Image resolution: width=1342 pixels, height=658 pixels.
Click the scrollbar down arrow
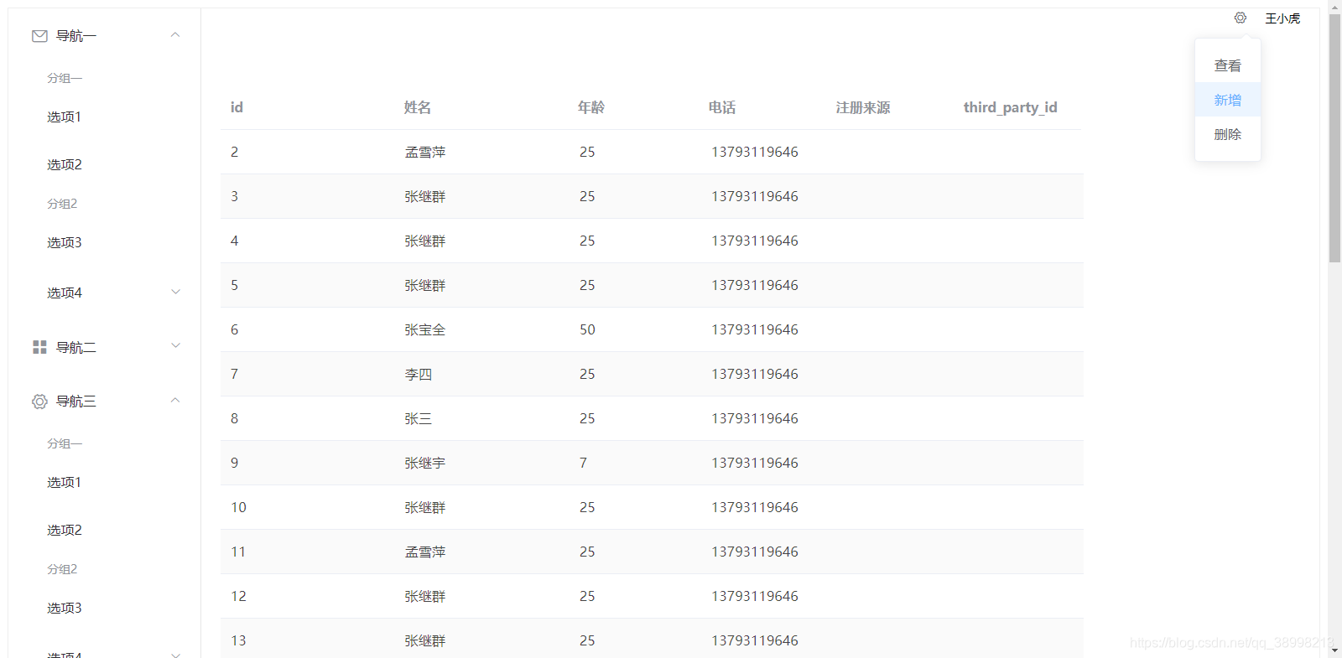click(x=1334, y=651)
